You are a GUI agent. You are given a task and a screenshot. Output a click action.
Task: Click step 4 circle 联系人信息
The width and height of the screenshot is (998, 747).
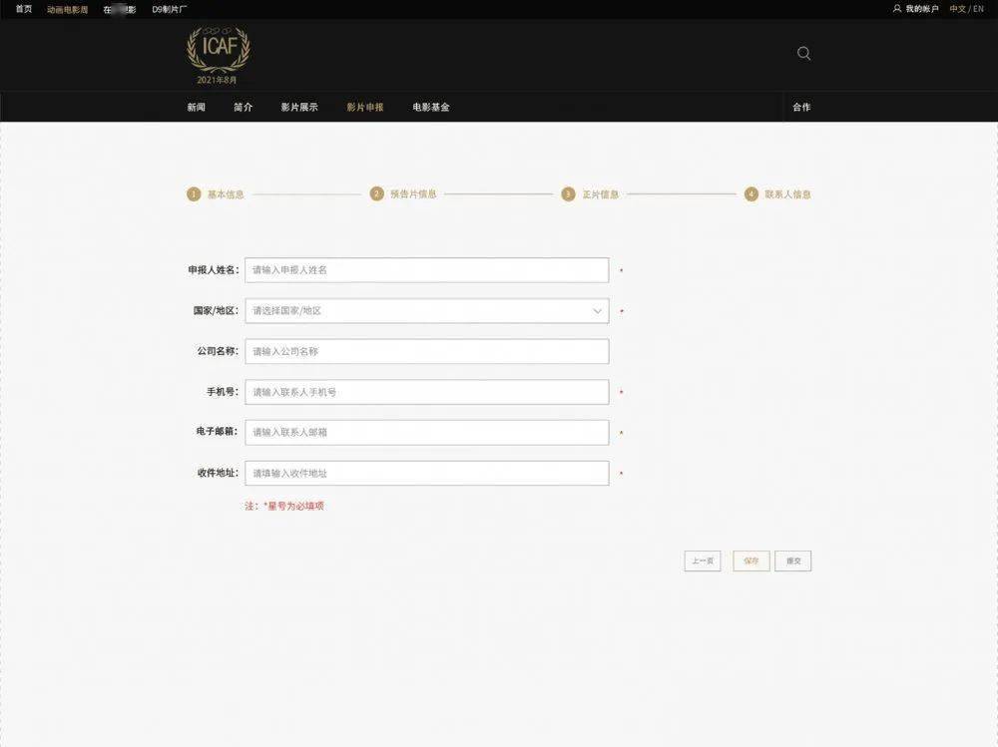751,194
